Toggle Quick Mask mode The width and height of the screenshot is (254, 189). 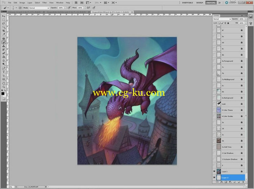[x=3, y=99]
